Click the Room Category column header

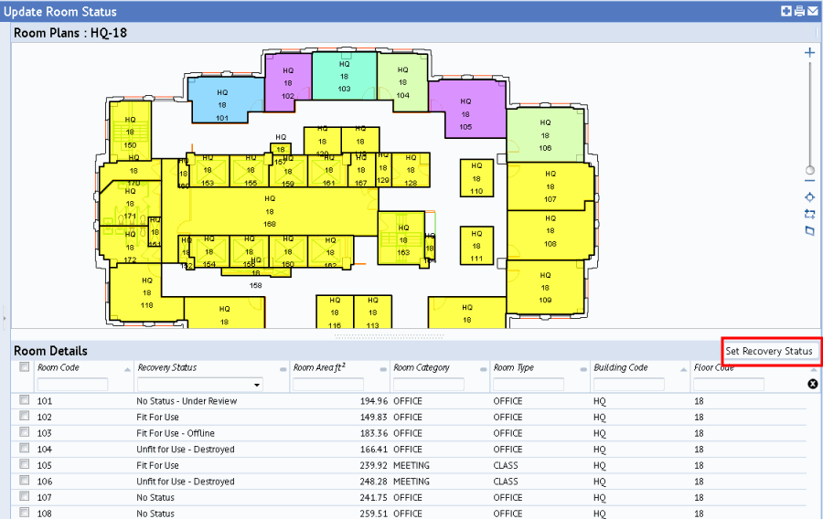coord(422,367)
